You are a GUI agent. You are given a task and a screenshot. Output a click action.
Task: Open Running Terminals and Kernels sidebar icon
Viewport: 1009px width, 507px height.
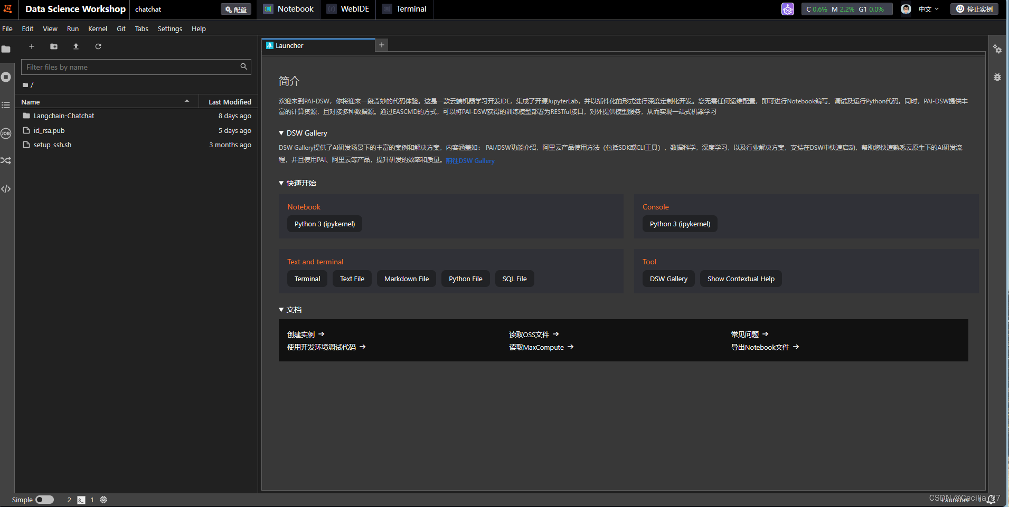[x=6, y=77]
